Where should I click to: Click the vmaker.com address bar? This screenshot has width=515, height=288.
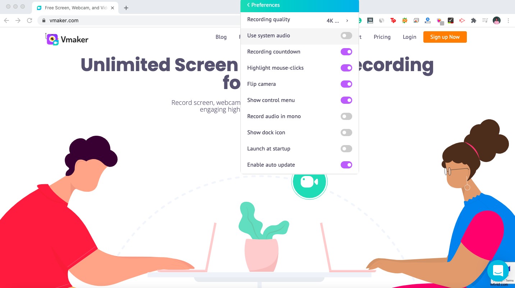pyautogui.click(x=64, y=20)
